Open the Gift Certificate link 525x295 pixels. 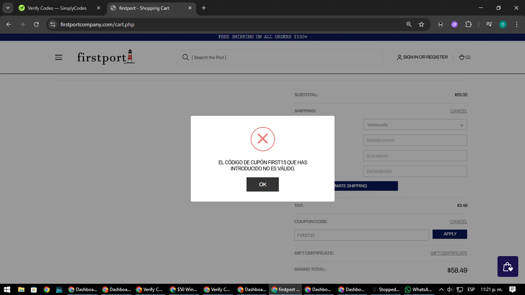[449, 253]
